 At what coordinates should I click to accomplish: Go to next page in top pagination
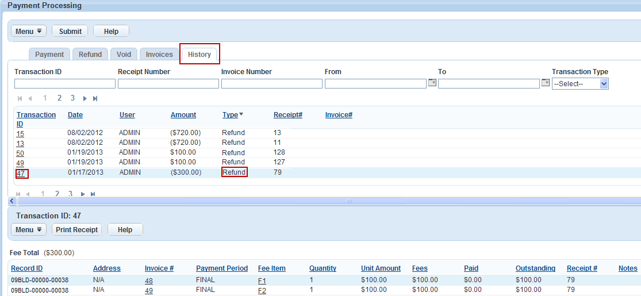coord(85,98)
